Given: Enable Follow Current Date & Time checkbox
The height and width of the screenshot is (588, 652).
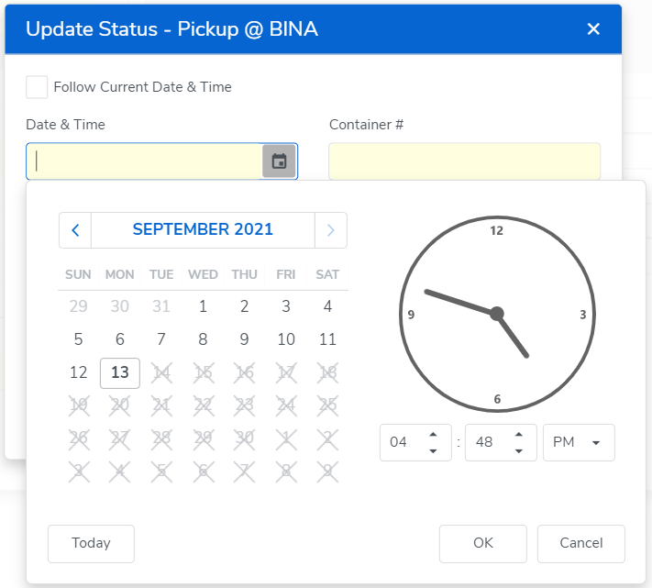Looking at the screenshot, I should tap(37, 87).
